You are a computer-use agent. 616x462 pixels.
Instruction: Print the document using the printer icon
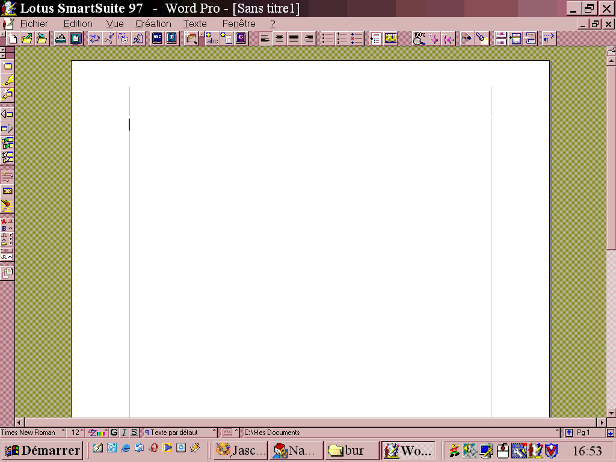click(61, 38)
